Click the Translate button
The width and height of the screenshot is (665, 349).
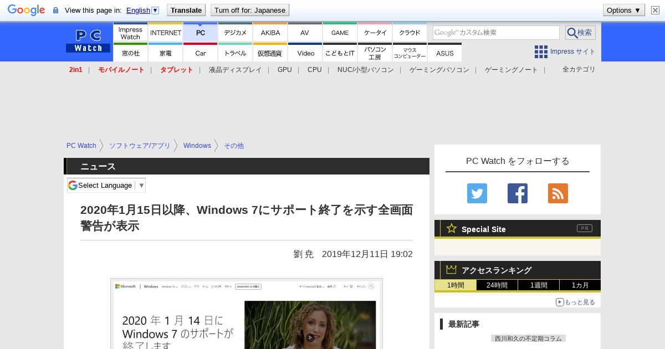pos(186,10)
